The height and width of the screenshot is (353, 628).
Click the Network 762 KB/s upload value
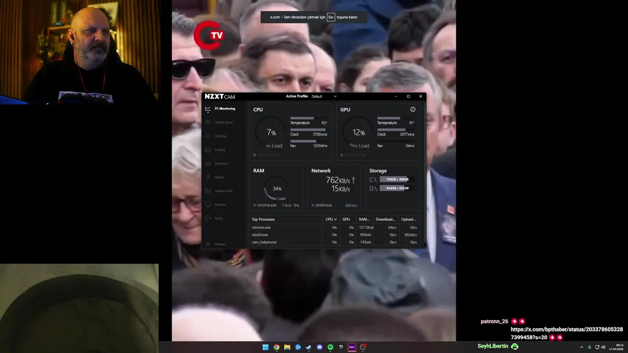(x=338, y=180)
